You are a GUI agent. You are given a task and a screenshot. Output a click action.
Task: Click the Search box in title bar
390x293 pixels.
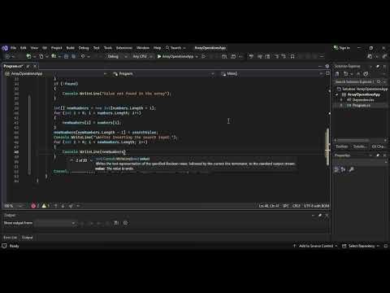(175, 48)
